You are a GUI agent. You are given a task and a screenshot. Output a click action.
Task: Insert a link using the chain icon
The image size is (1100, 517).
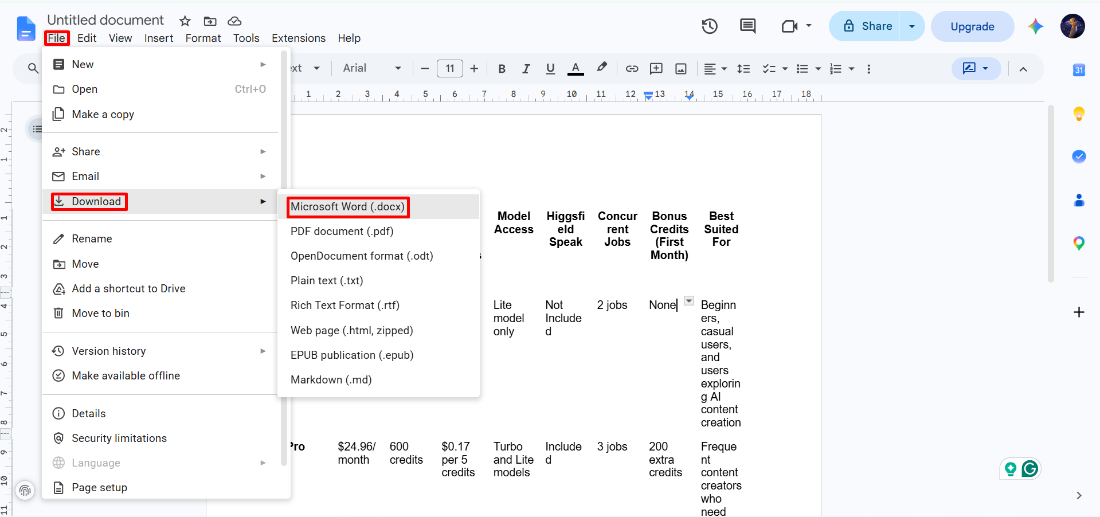point(632,69)
